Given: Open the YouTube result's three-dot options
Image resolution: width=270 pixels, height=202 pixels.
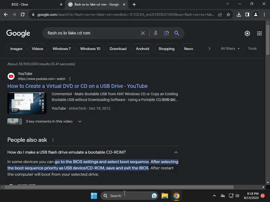Looking at the screenshot, I should pyautogui.click(x=70, y=79).
